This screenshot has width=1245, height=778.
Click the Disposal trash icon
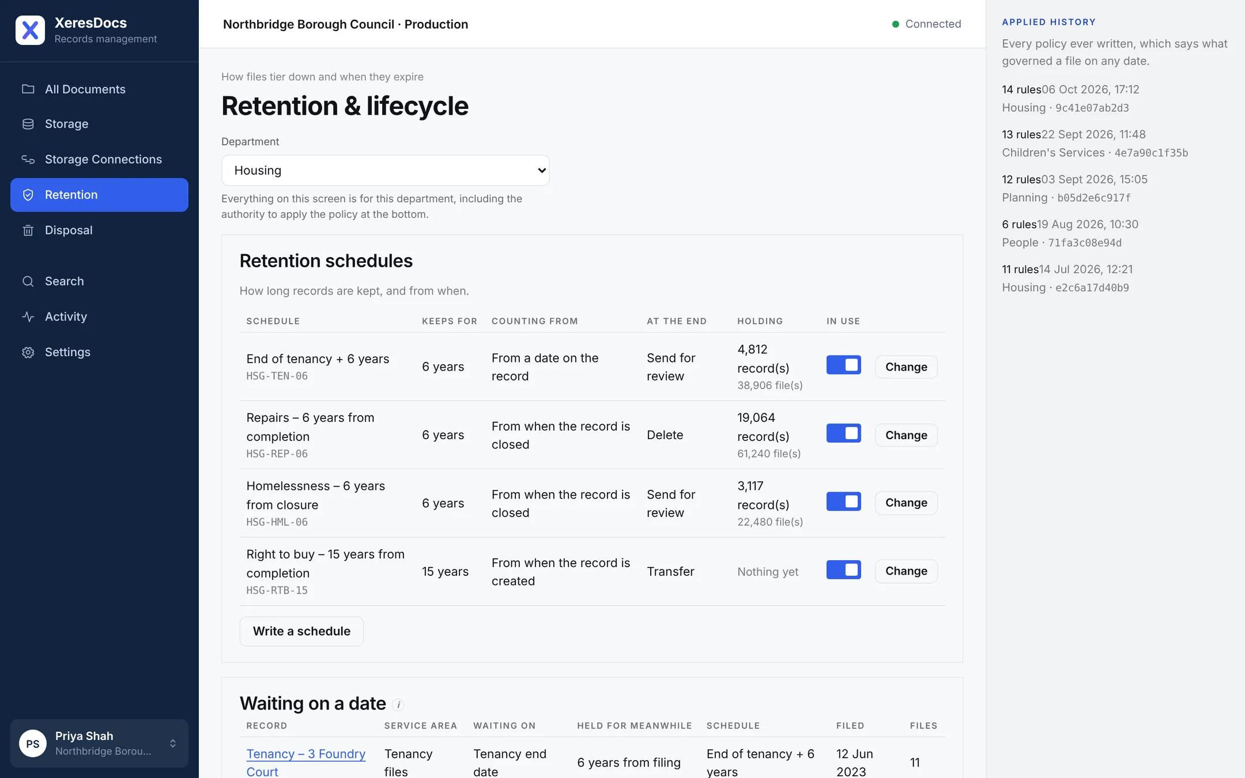coord(28,230)
